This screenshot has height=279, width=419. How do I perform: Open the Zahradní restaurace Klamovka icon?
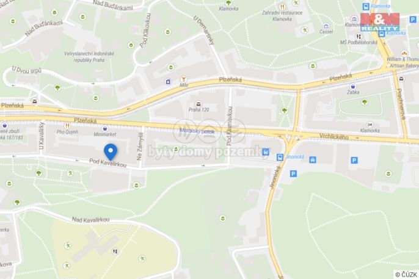coord(282,6)
